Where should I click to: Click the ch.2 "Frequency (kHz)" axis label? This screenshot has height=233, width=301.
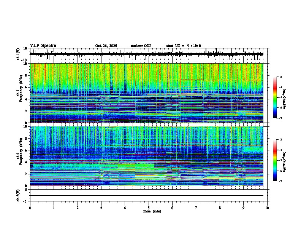21,152
